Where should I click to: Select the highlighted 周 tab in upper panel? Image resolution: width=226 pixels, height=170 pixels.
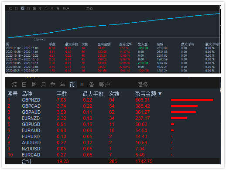(23, 8)
